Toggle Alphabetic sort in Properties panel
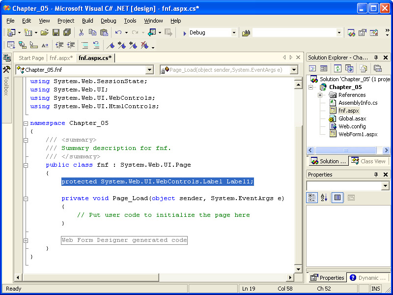This screenshot has width=393, height=295. coord(324,198)
